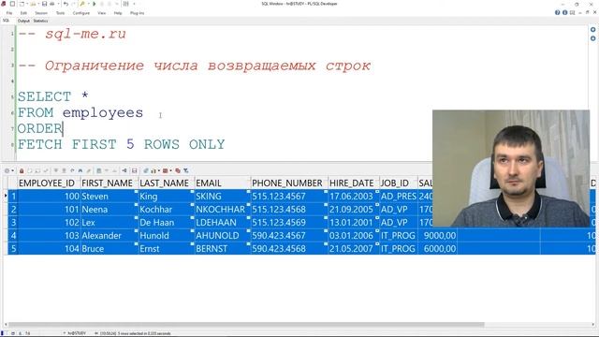Open the dropdown arrow next to New icon
This screenshot has height=337, width=599.
(27, 4)
